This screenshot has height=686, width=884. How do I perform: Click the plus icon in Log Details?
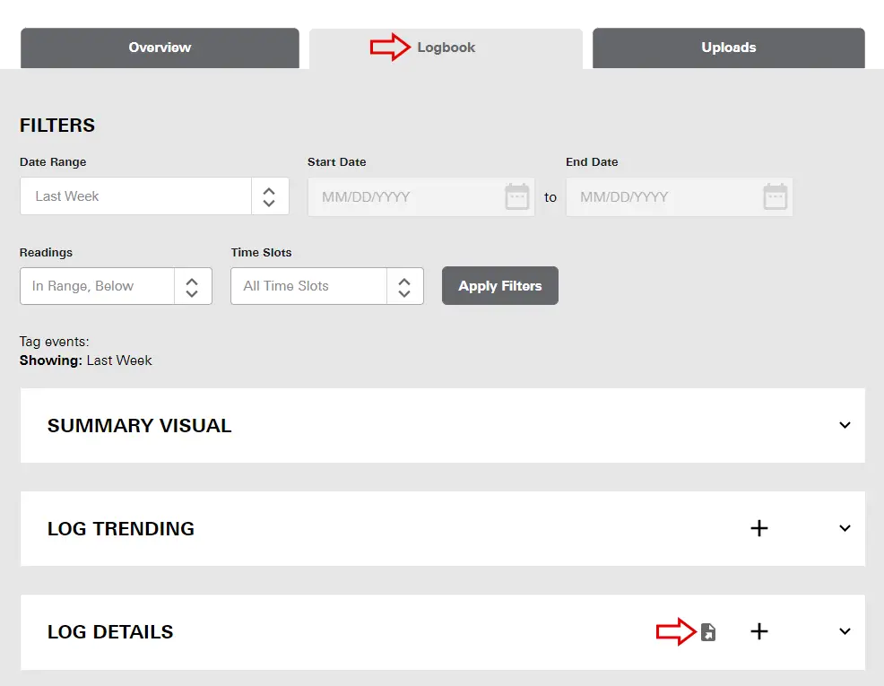pyautogui.click(x=758, y=632)
